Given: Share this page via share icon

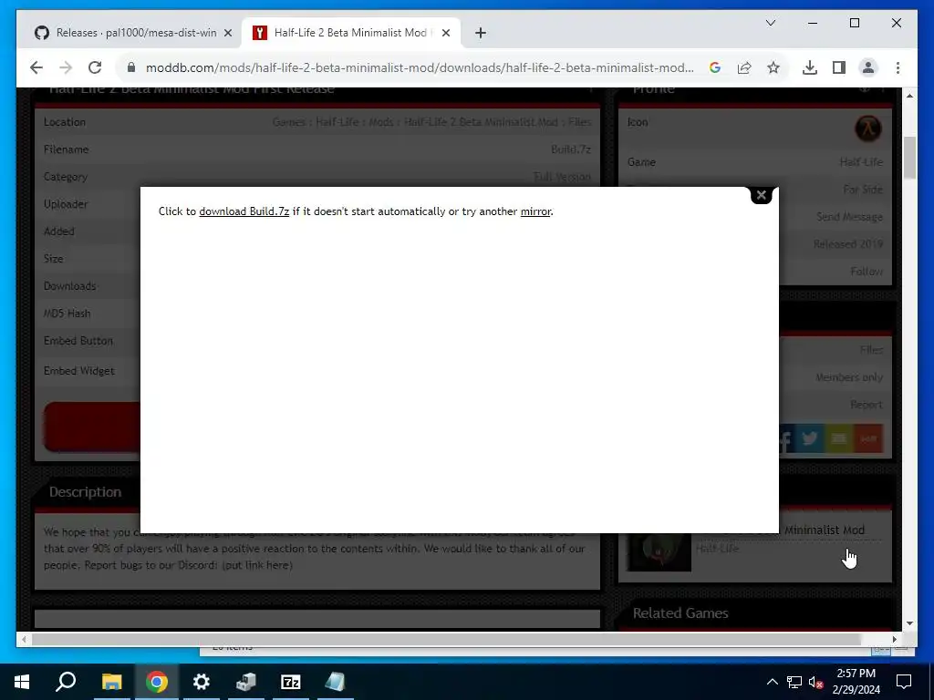Looking at the screenshot, I should pyautogui.click(x=744, y=67).
